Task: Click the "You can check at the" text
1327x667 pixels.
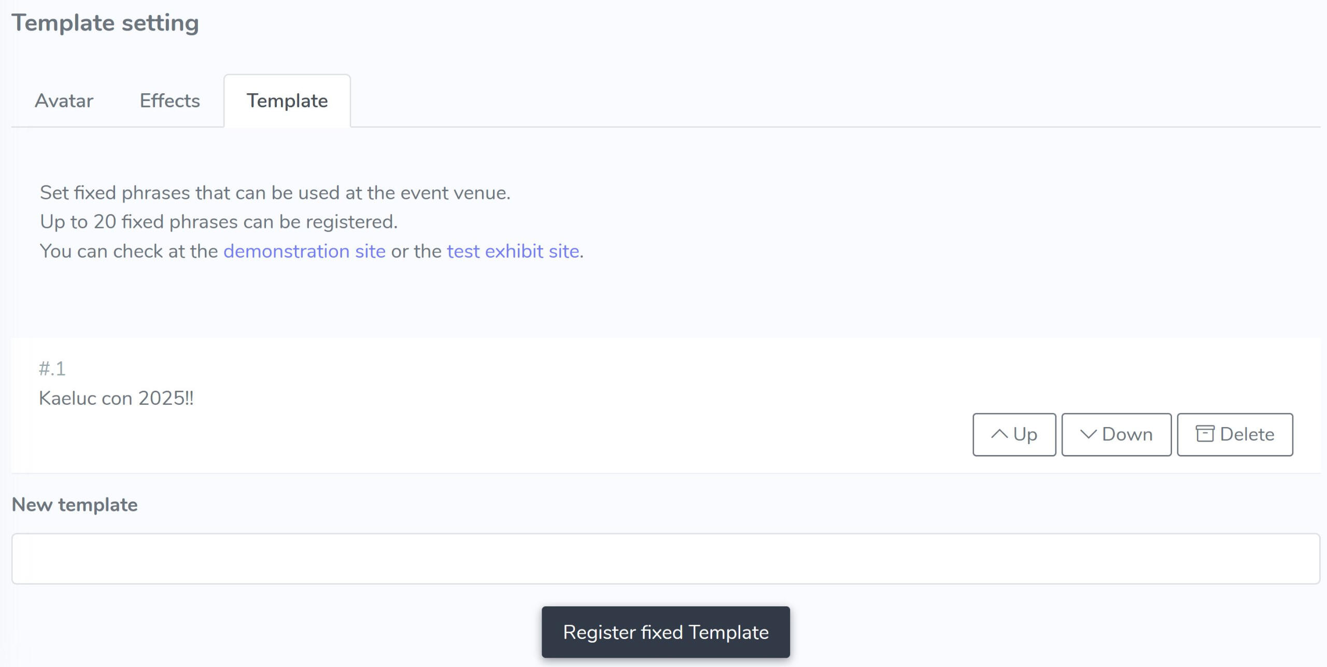Action: tap(129, 251)
